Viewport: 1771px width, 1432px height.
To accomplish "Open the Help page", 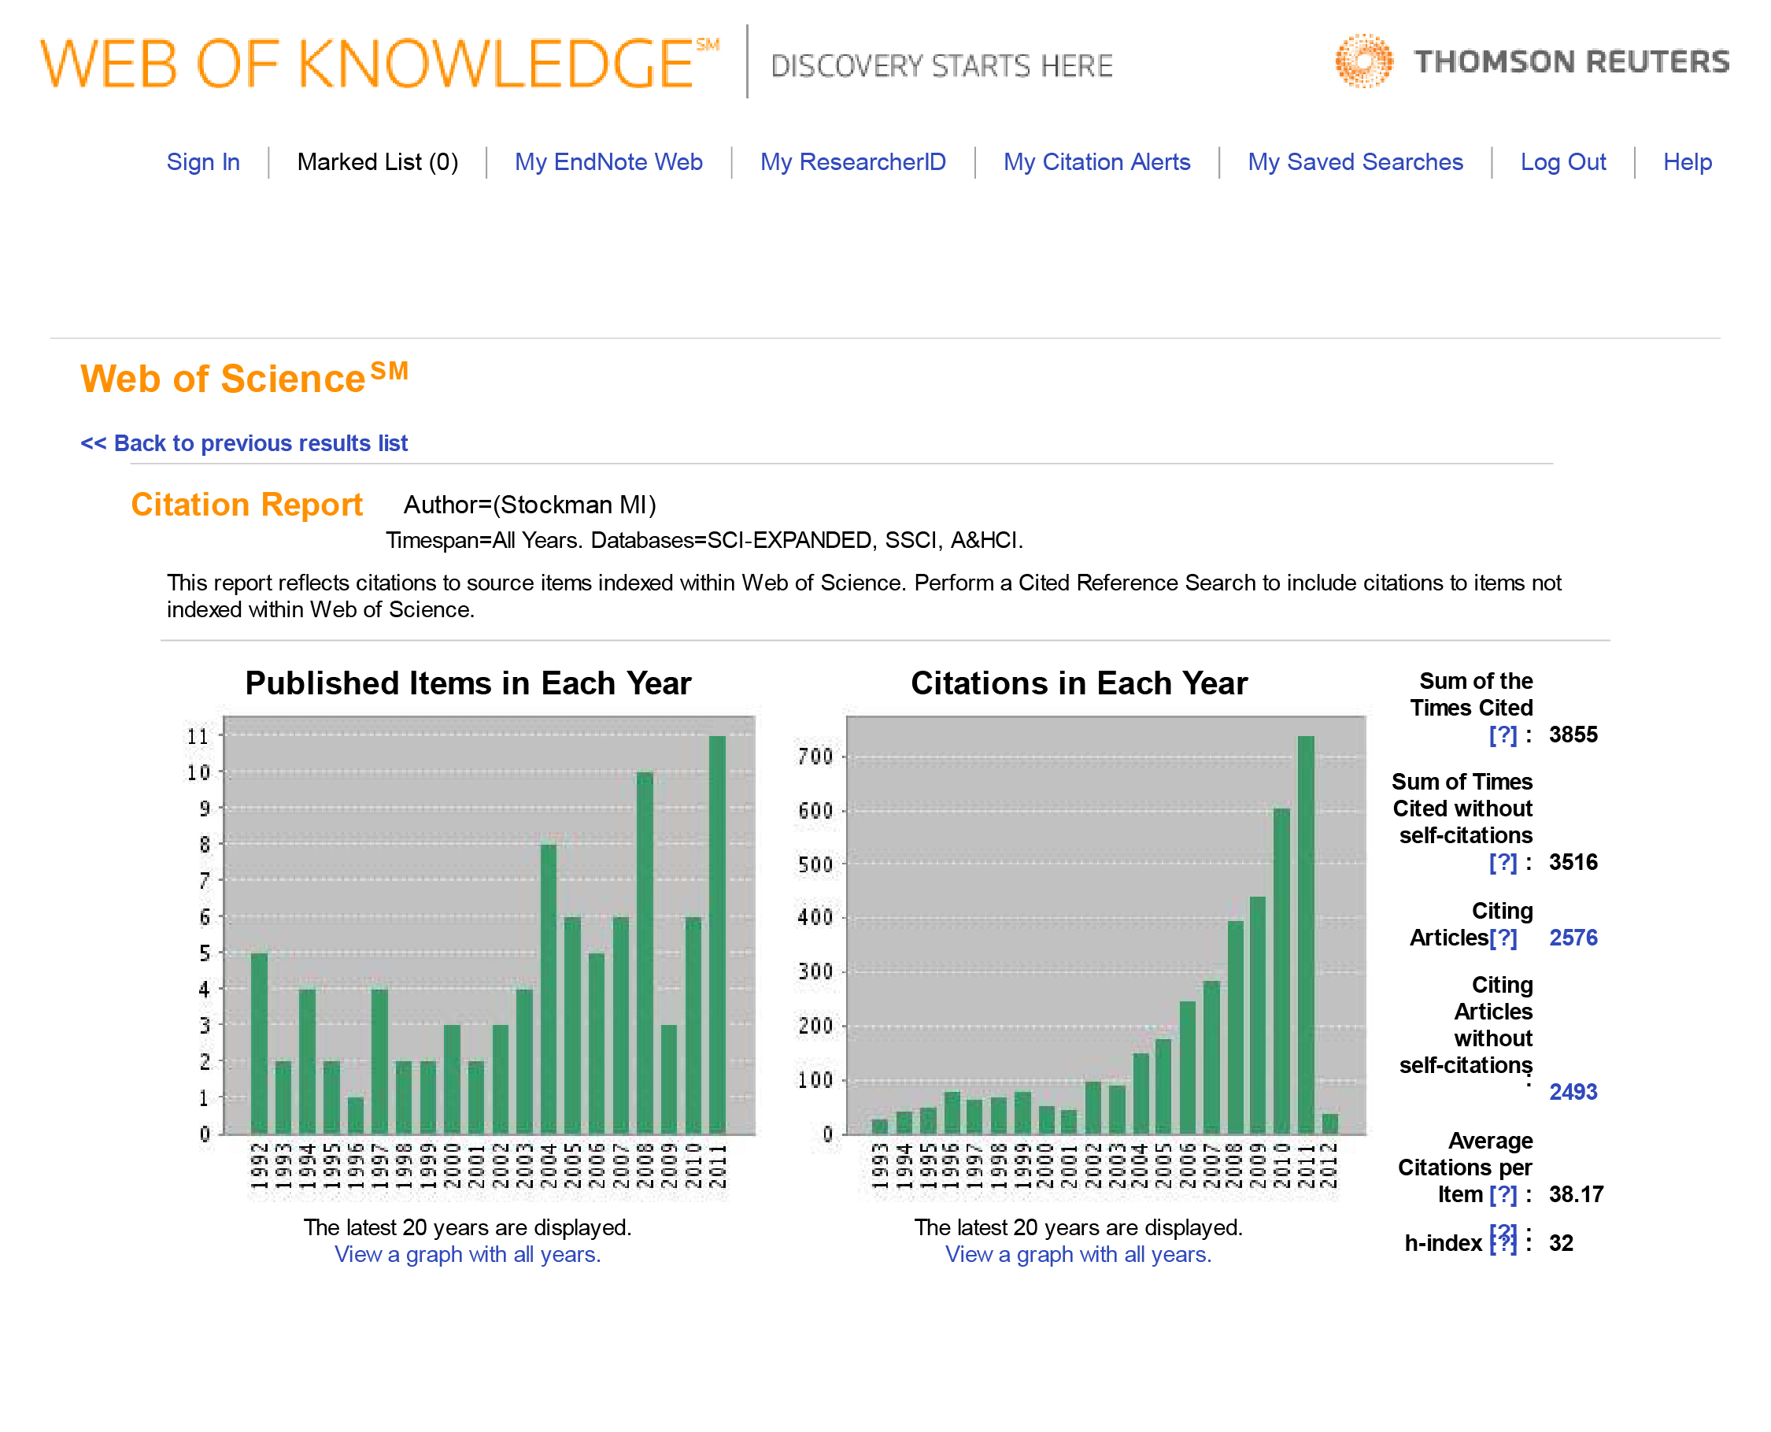I will [x=1687, y=161].
